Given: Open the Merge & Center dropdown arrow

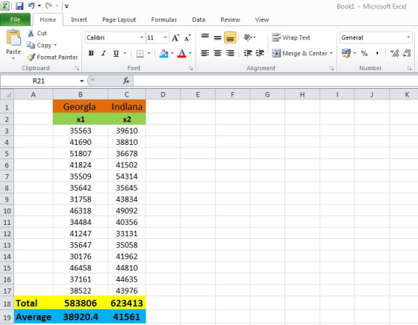Looking at the screenshot, I should point(331,53).
